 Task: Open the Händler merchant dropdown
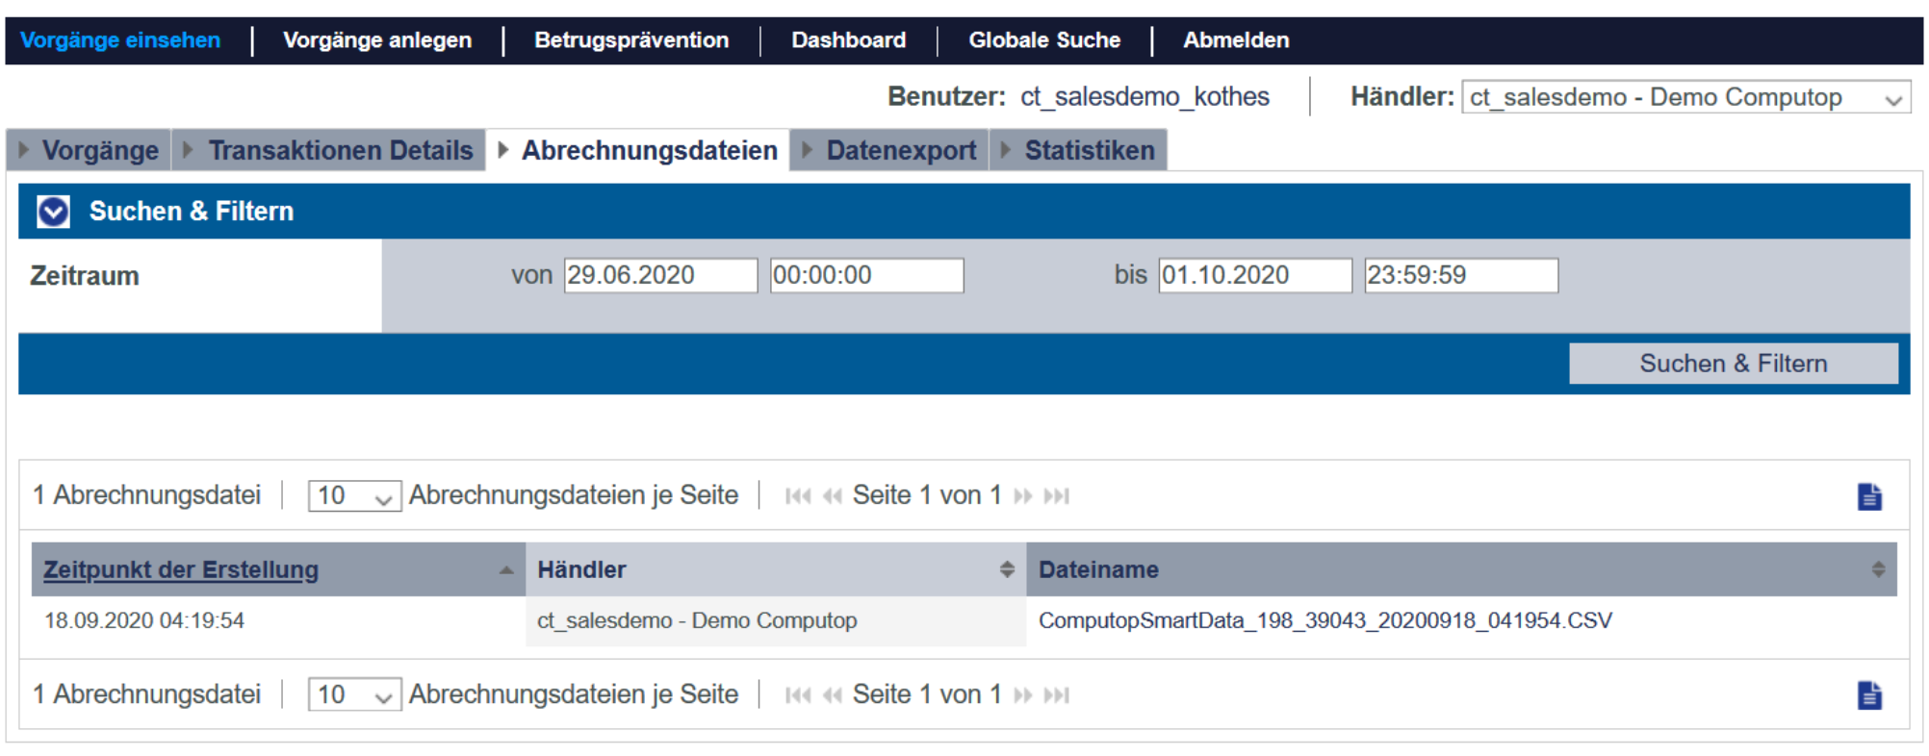coord(1685,97)
